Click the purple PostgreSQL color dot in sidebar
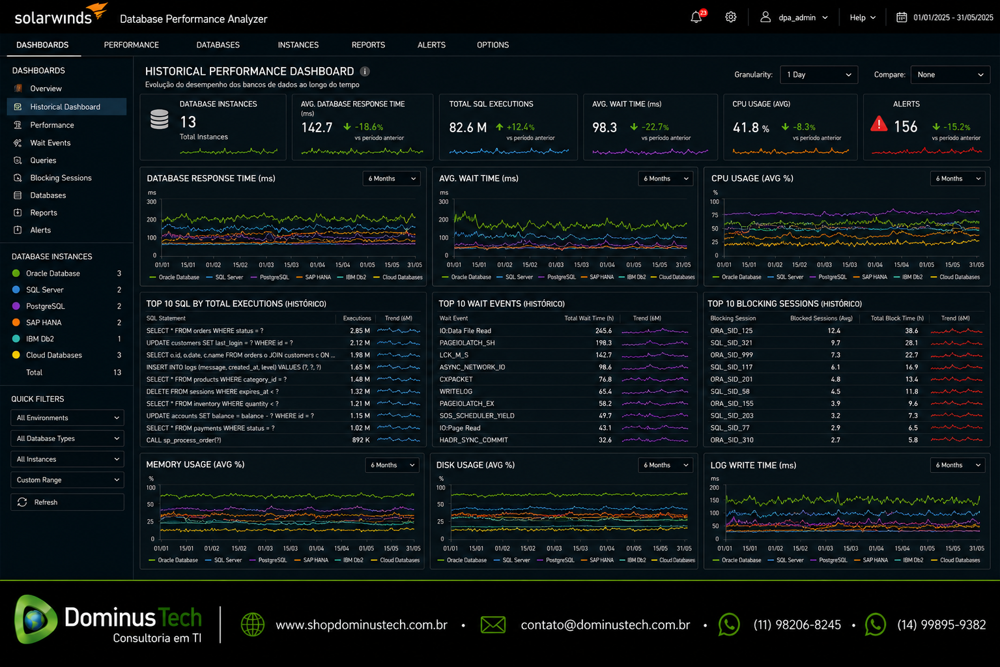The image size is (1000, 667). 16,306
